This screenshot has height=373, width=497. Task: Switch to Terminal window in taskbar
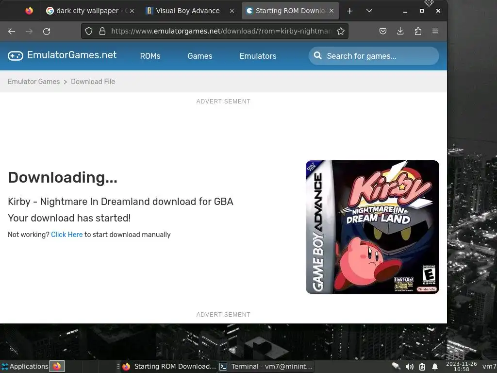click(x=266, y=366)
